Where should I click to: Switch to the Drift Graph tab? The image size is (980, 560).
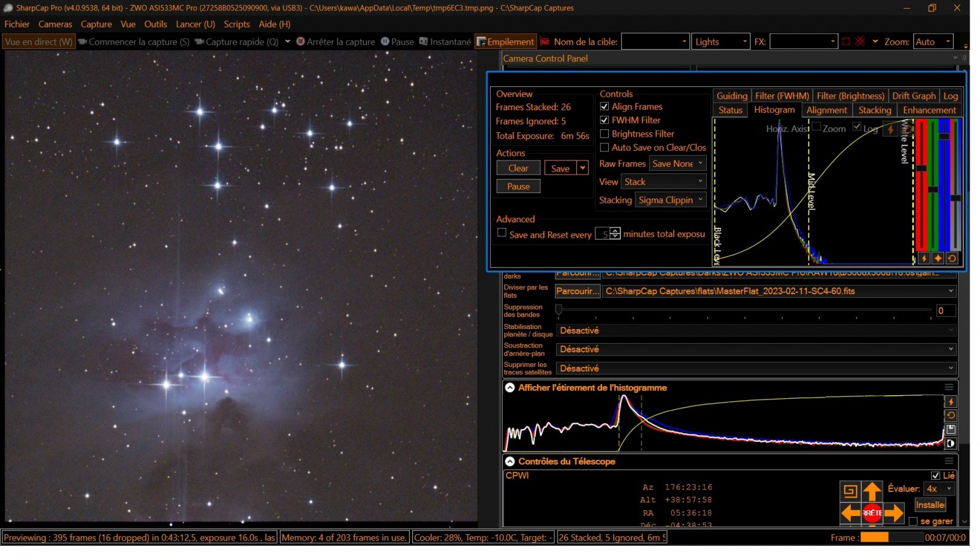click(914, 96)
